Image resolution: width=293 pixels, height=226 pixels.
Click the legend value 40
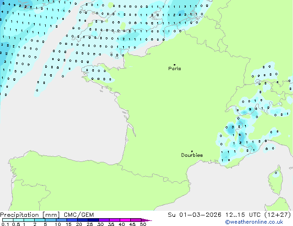click(122, 224)
